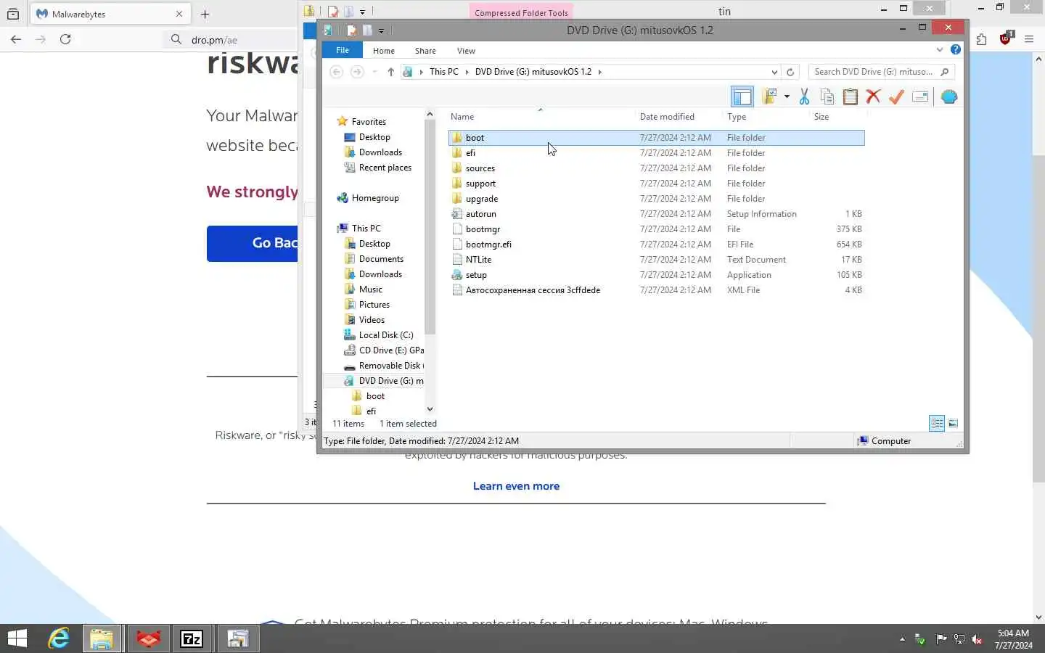This screenshot has height=653, width=1045.
Task: Sort by the Name column header
Action: [x=540, y=116]
